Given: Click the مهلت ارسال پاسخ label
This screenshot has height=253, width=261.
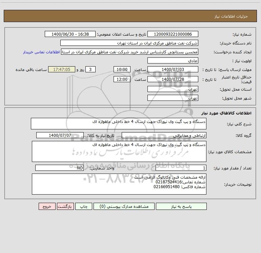Looking at the screenshot, I should tap(235, 70).
